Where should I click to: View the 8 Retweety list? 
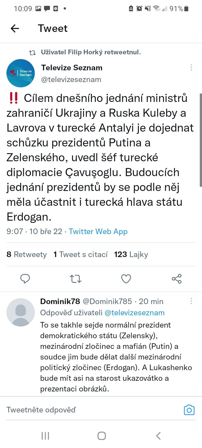coord(27,254)
